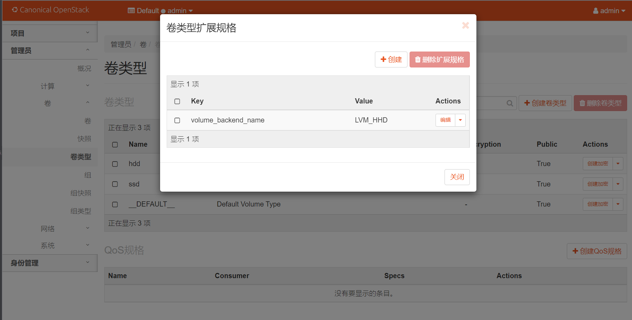Click the trash Delete Extra Specs button
632x320 pixels.
point(439,60)
